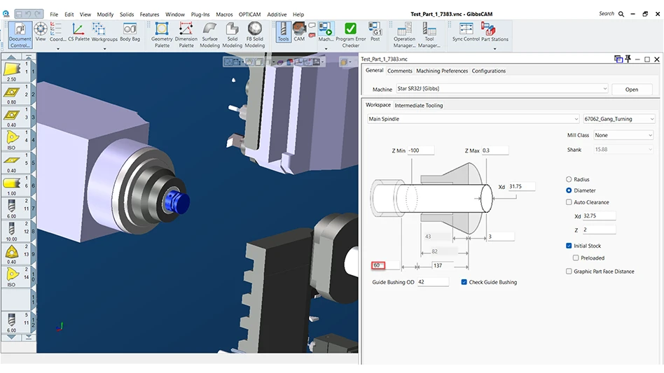Switch to Intermediate Tooling tab

418,105
